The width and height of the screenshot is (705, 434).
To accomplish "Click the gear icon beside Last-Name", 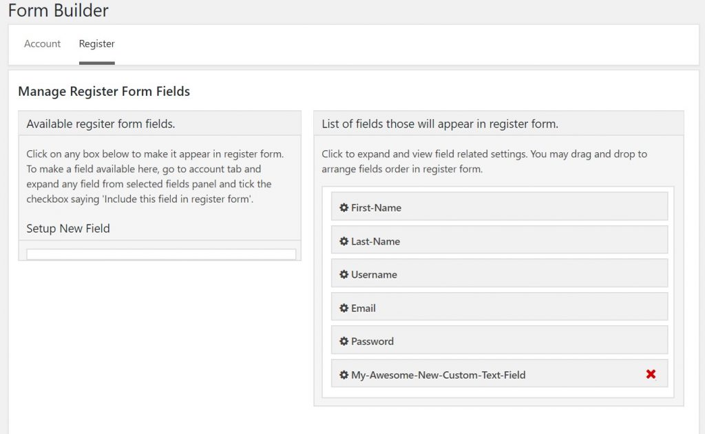I will click(344, 242).
